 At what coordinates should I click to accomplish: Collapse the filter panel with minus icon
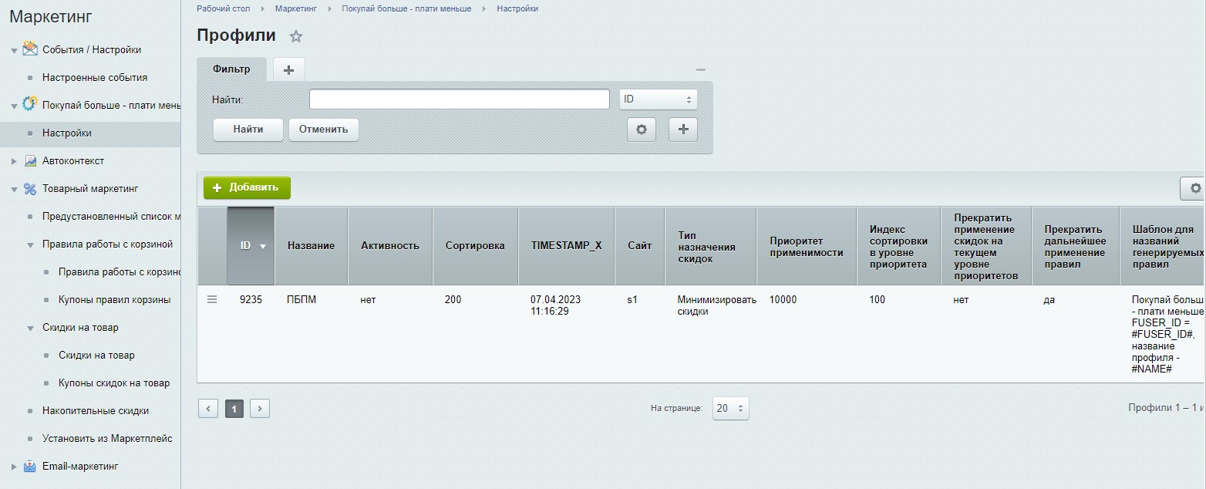tap(700, 69)
